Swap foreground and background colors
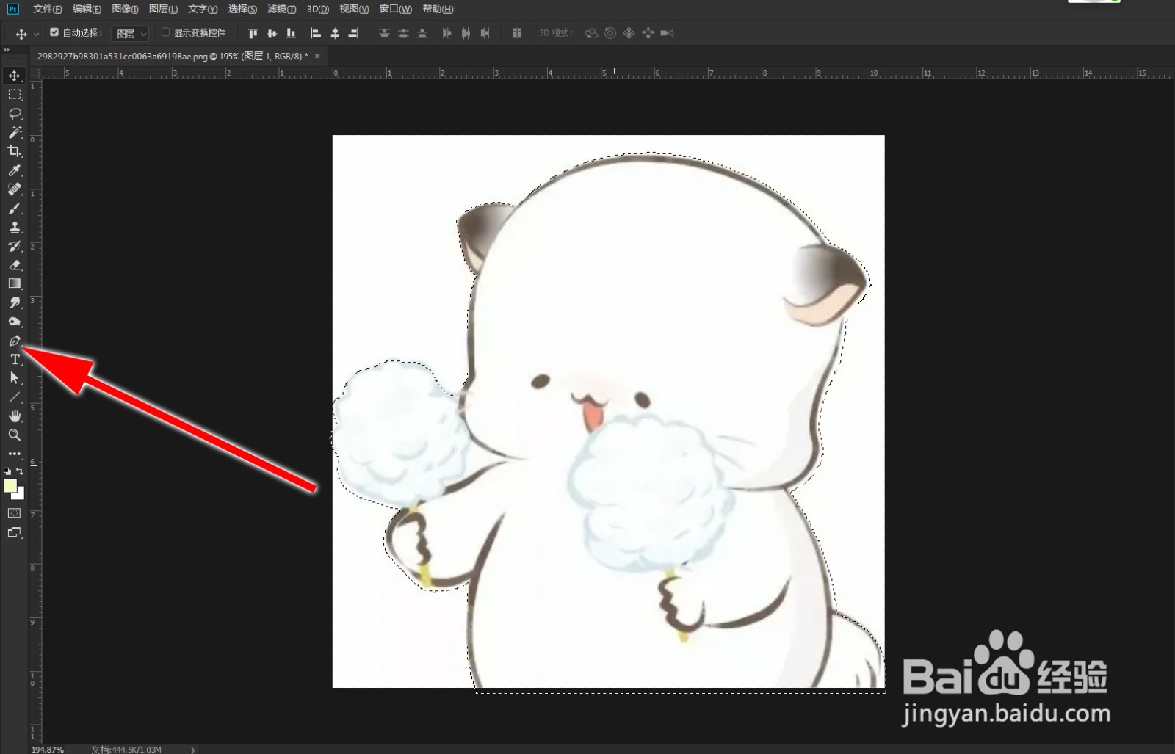 20,471
